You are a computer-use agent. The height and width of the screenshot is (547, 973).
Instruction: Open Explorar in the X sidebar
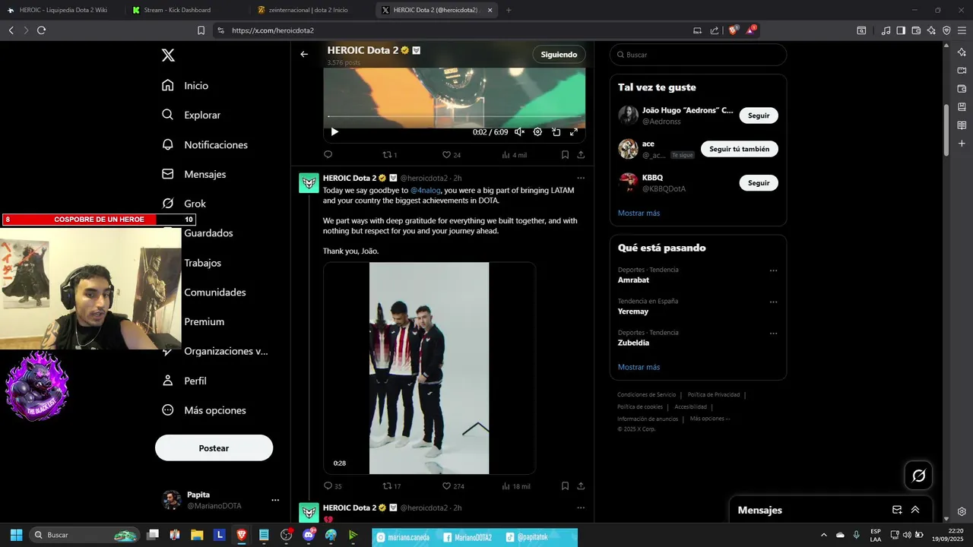pyautogui.click(x=191, y=115)
